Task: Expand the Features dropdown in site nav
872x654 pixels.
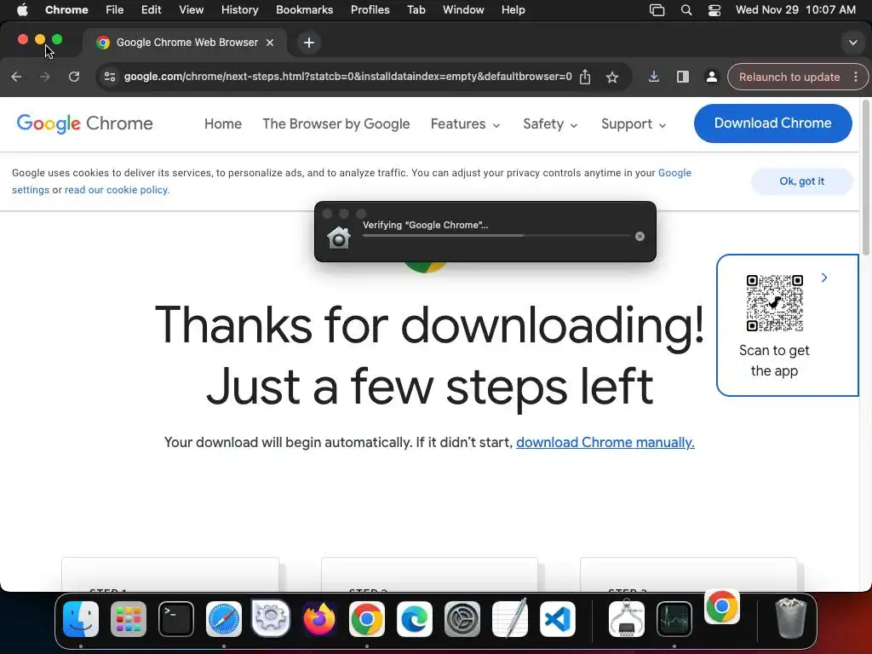Action: point(466,124)
